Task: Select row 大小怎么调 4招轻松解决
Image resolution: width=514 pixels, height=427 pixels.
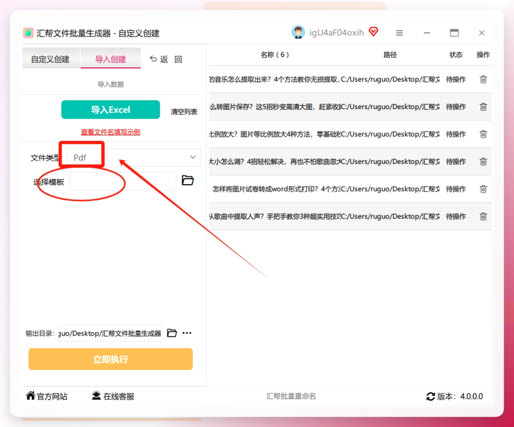Action: pyautogui.click(x=350, y=162)
